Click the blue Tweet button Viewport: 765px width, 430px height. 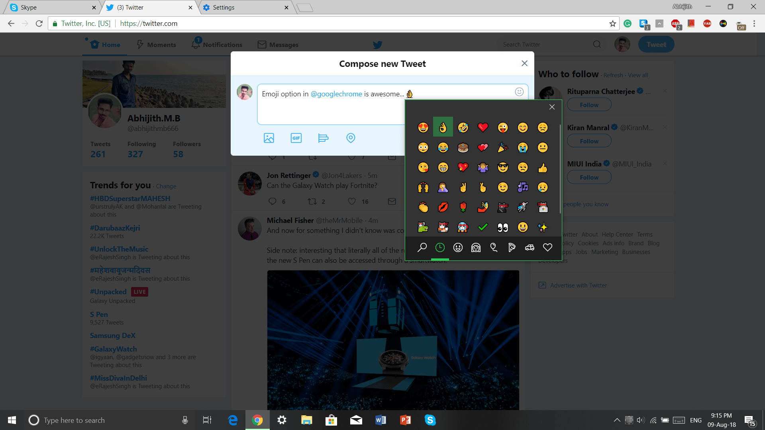(656, 45)
